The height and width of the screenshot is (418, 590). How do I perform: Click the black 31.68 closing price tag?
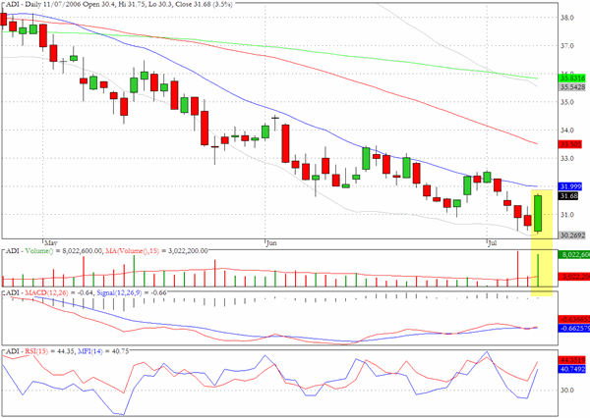[x=568, y=196]
